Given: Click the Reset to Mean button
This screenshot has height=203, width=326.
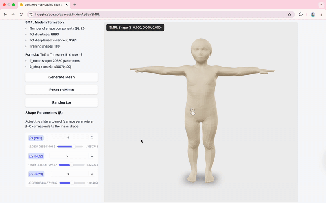Looking at the screenshot, I should 62,90.
